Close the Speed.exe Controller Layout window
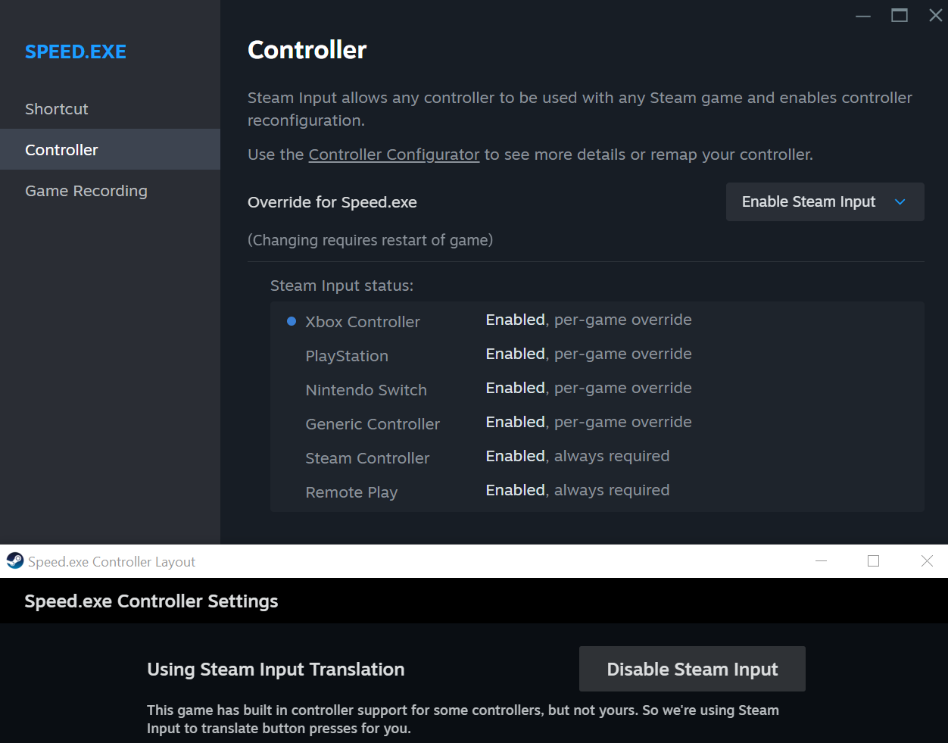Viewport: 948px width, 743px height. coord(927,561)
